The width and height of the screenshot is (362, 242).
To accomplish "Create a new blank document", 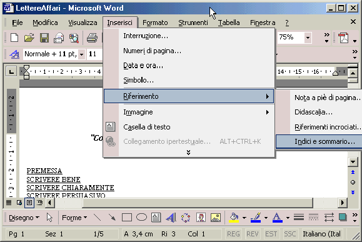I will (x=14, y=38).
